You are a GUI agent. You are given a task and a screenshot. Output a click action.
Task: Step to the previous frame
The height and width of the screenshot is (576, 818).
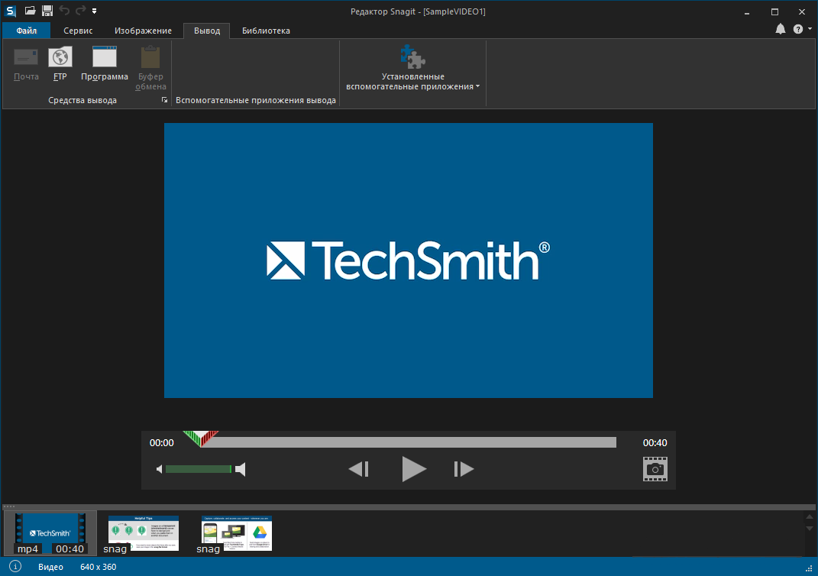pyautogui.click(x=359, y=469)
